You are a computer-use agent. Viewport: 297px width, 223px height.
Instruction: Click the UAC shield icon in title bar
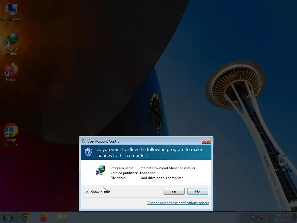84,141
